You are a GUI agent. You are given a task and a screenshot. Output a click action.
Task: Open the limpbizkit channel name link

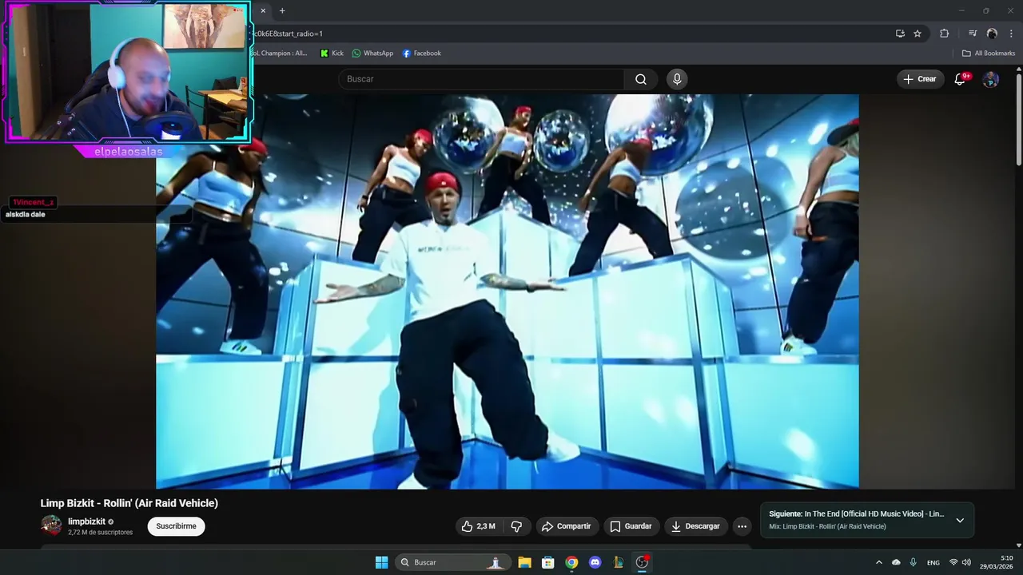pos(86,521)
